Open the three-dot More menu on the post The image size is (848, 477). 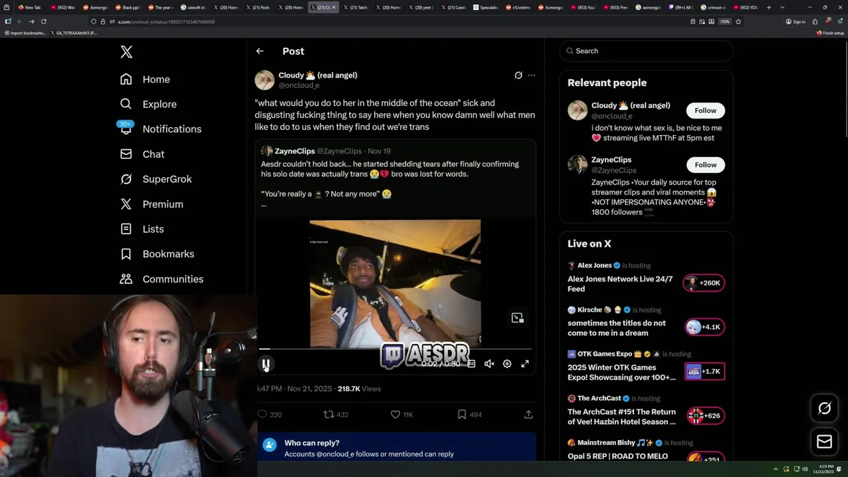(531, 76)
